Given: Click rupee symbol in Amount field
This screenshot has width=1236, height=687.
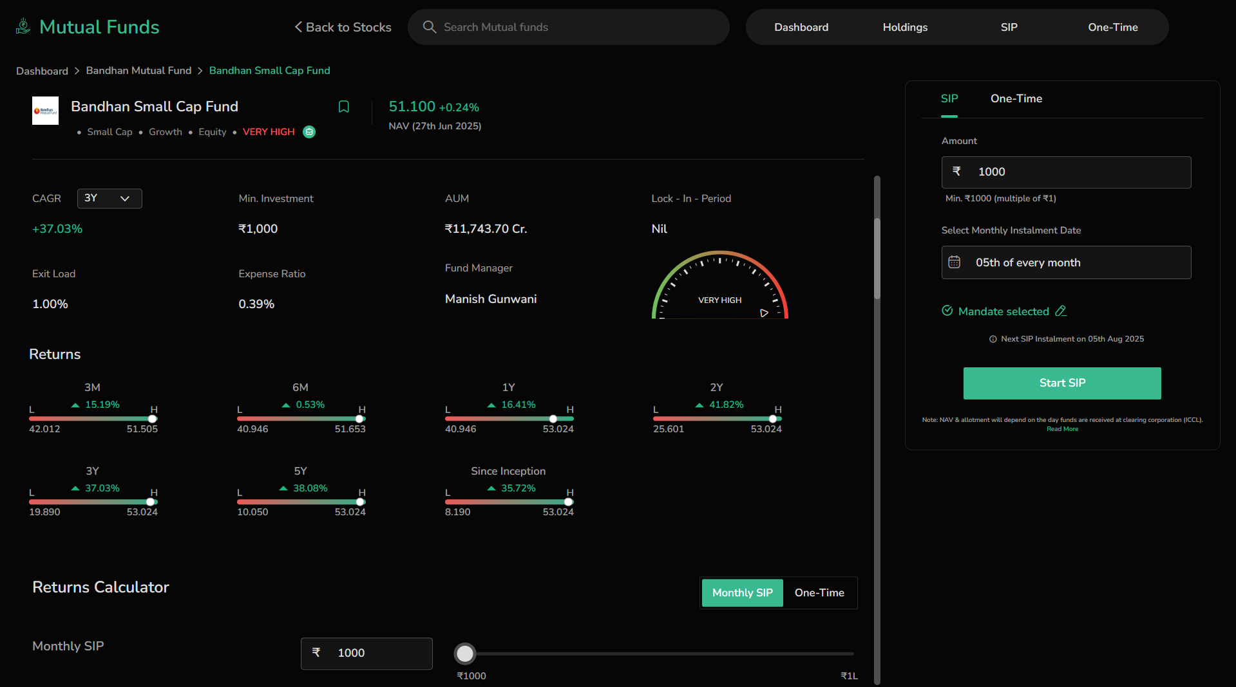Looking at the screenshot, I should point(956,171).
